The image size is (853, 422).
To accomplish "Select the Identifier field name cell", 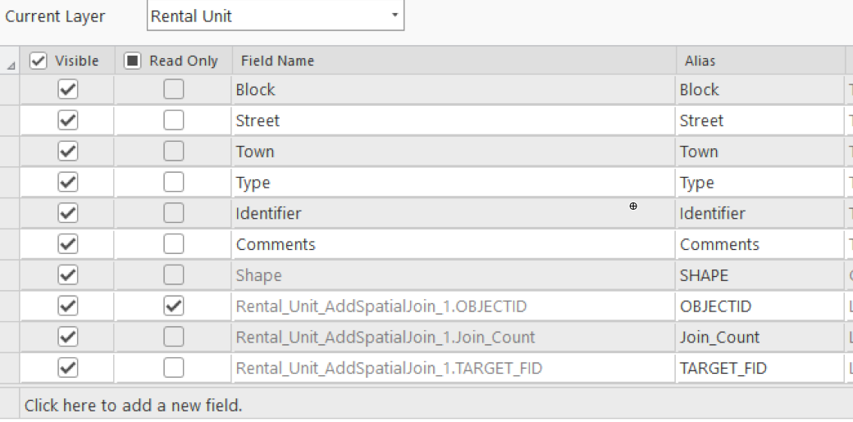I will tap(268, 214).
